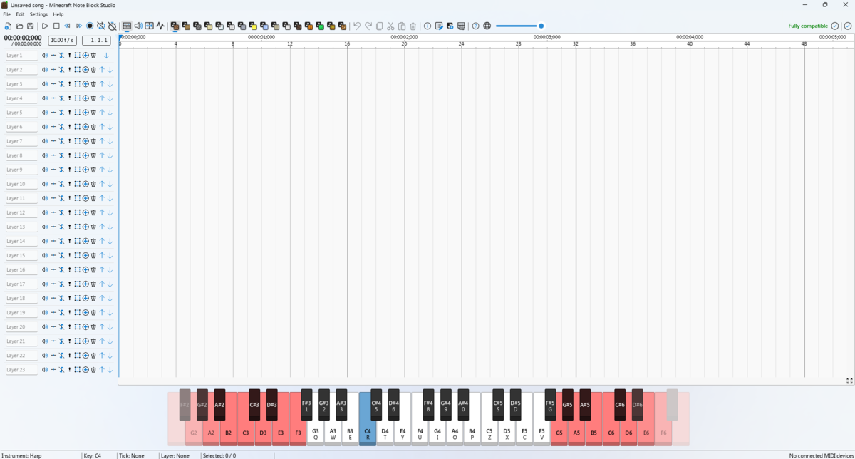855x459 pixels.
Task: Open a song file via the folder icon
Action: [19, 26]
